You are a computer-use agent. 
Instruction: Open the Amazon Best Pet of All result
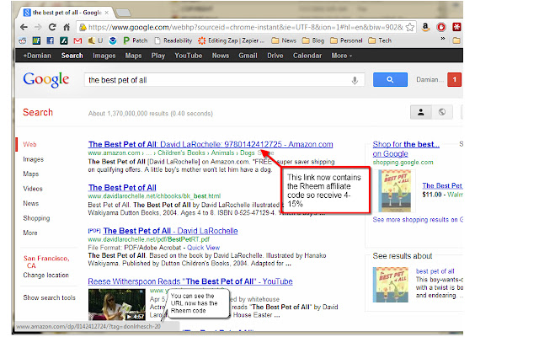point(210,144)
